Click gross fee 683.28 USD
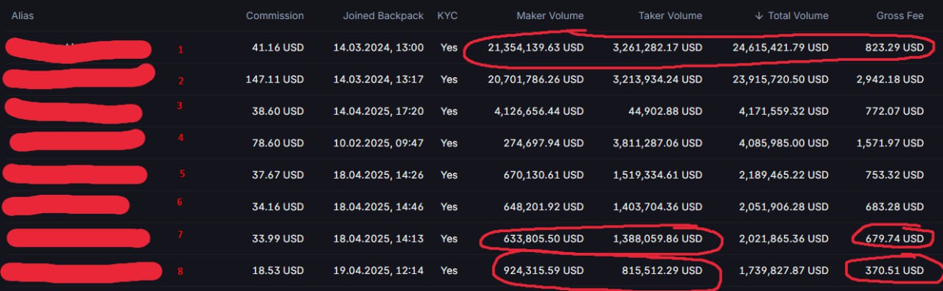Image resolution: width=943 pixels, height=291 pixels. 895,207
